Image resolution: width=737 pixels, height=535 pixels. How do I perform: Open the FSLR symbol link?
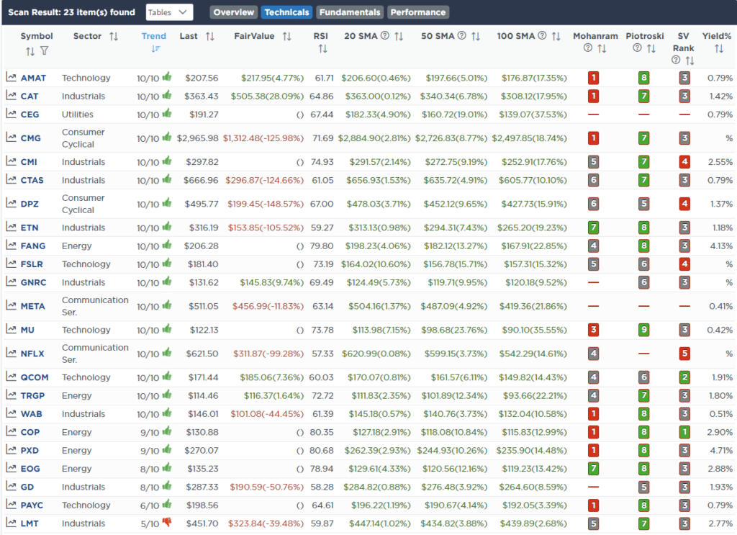point(32,264)
